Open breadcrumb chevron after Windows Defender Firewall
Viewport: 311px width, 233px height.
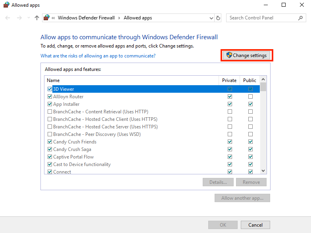tap(119, 18)
